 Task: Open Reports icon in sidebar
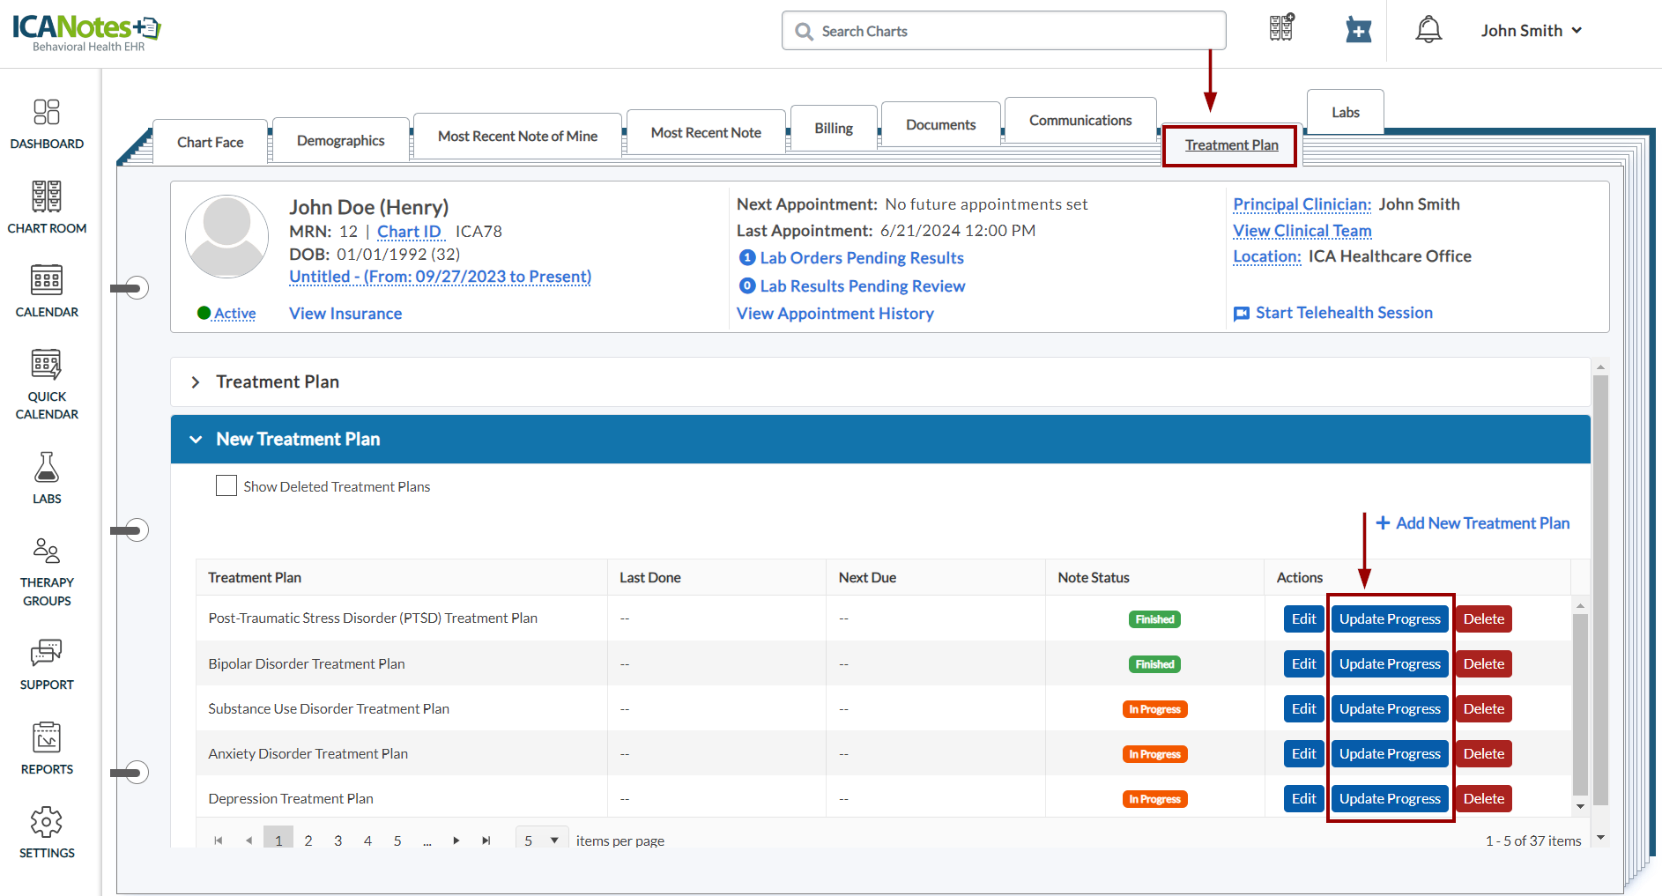point(47,737)
